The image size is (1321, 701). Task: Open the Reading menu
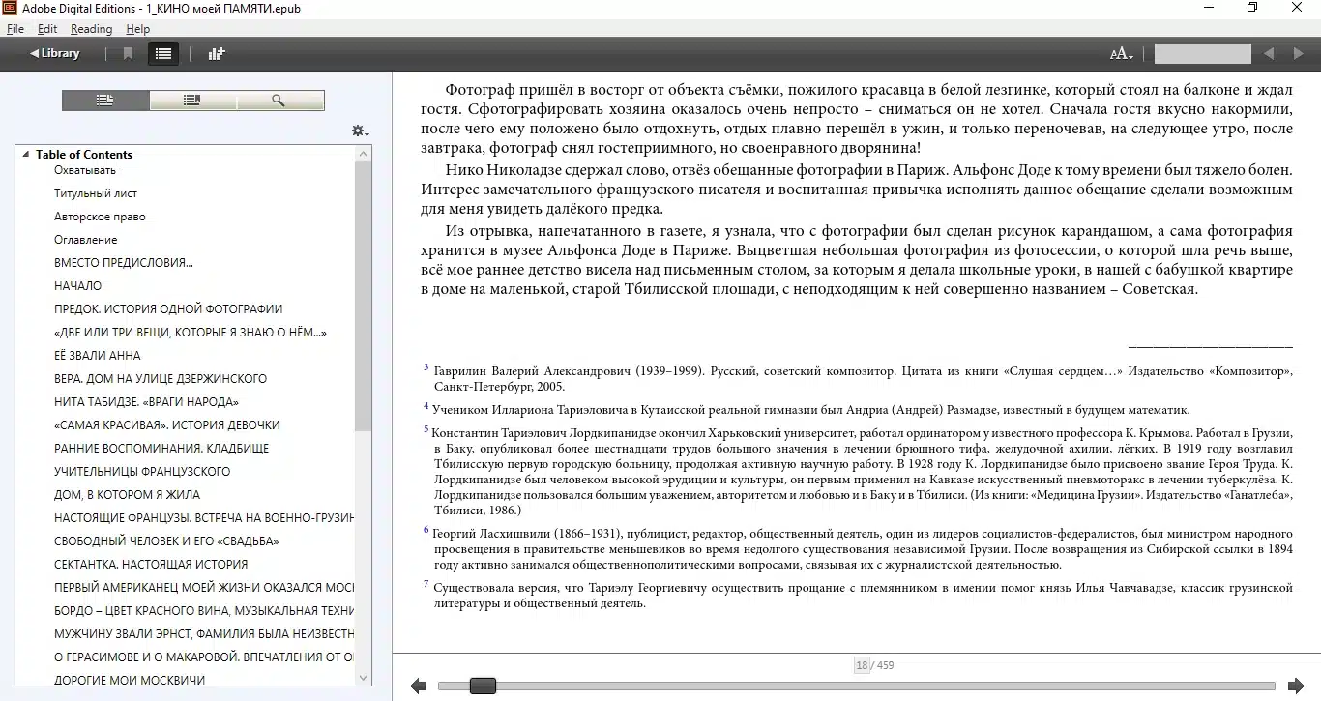(x=91, y=29)
